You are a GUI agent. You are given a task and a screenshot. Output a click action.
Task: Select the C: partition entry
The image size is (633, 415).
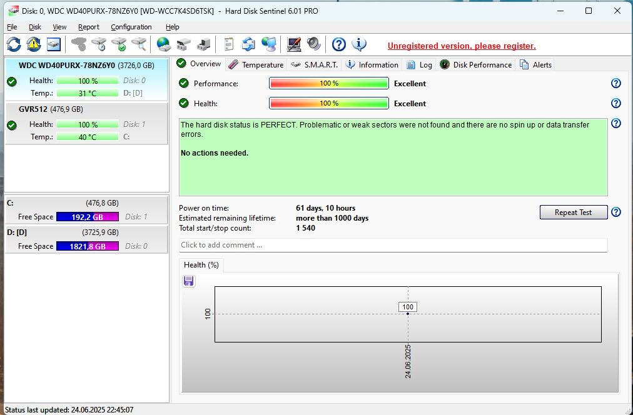(86, 210)
